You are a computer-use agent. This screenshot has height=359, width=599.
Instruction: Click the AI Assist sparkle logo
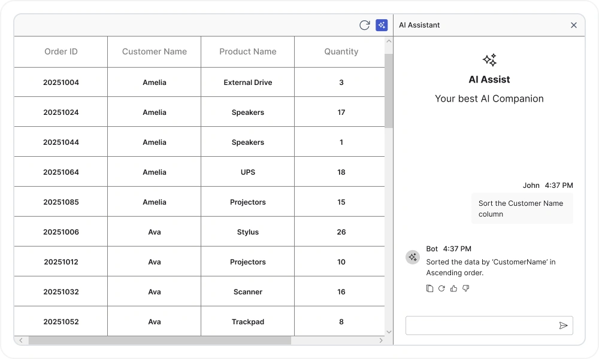(x=489, y=60)
